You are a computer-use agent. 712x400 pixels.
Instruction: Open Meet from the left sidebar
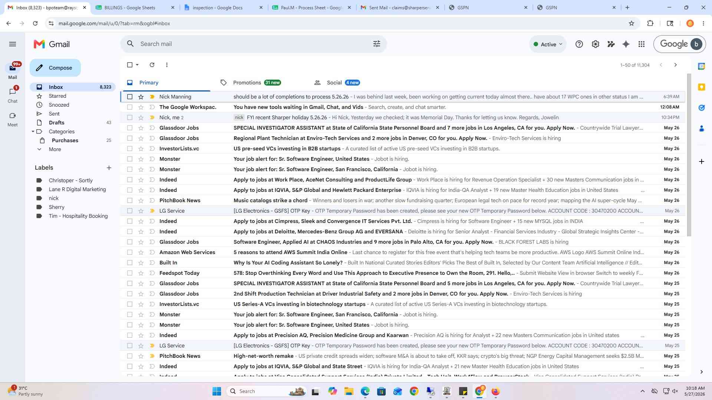pos(13,119)
